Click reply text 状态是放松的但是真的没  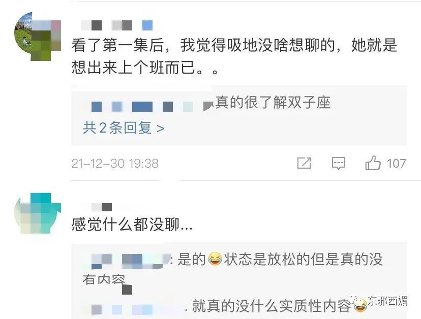[x=304, y=259]
